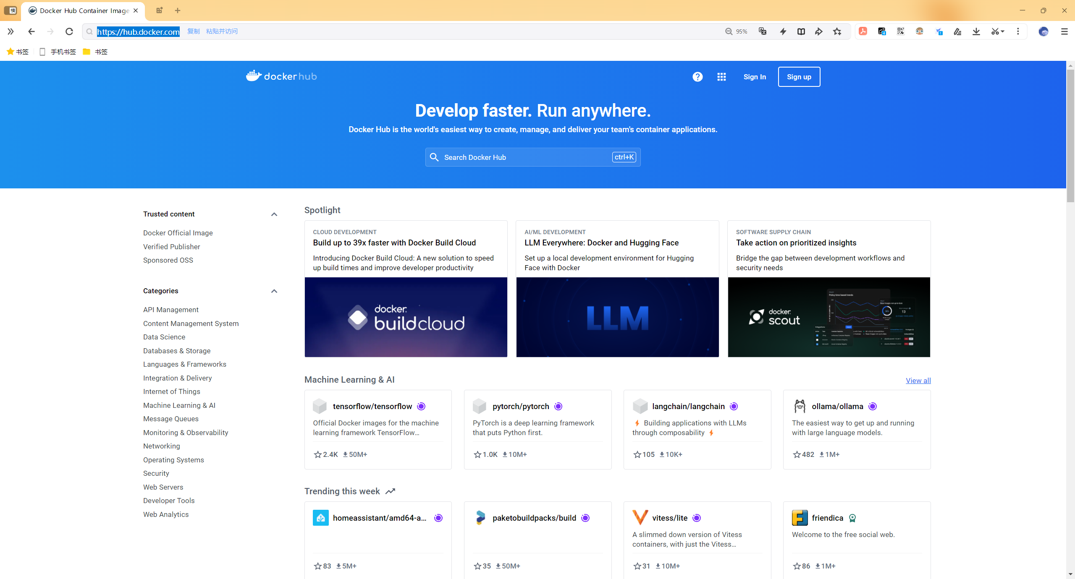This screenshot has width=1075, height=579.
Task: Collapse the Trusted content section
Action: (x=274, y=214)
